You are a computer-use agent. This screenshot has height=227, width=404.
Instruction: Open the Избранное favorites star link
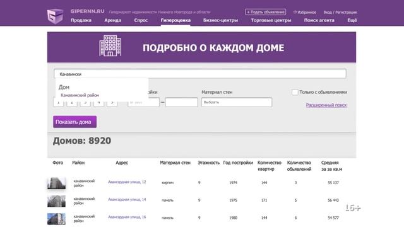[x=304, y=12]
